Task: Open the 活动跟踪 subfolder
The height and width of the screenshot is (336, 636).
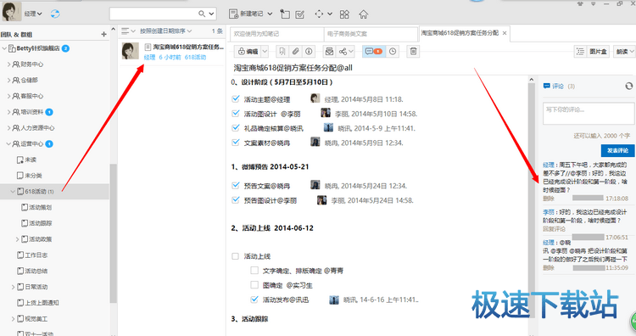Action: (x=36, y=223)
